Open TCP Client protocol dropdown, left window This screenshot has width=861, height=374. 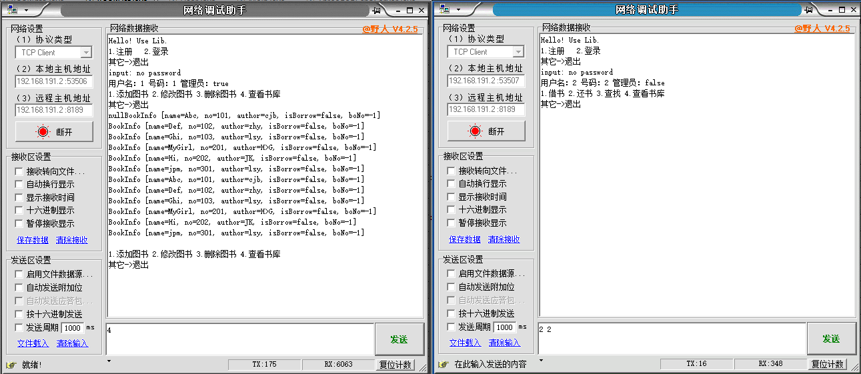(86, 53)
